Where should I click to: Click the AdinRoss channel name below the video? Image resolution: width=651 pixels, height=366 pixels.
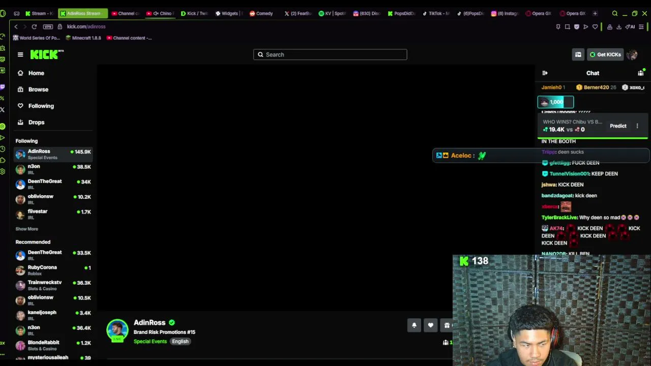(x=150, y=323)
